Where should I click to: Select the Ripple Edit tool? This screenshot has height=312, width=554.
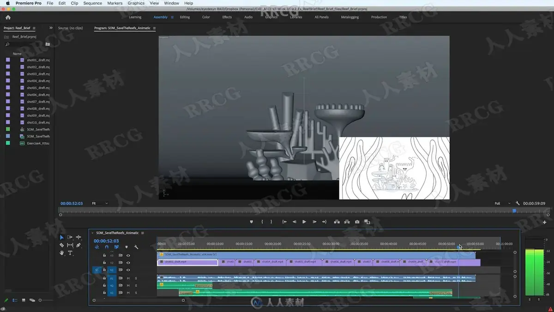pyautogui.click(x=78, y=237)
